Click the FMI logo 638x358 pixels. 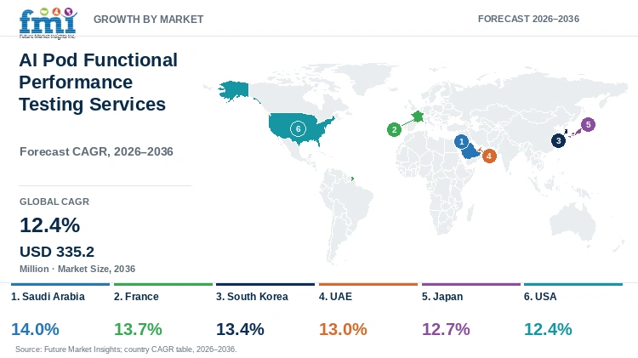pyautogui.click(x=48, y=23)
